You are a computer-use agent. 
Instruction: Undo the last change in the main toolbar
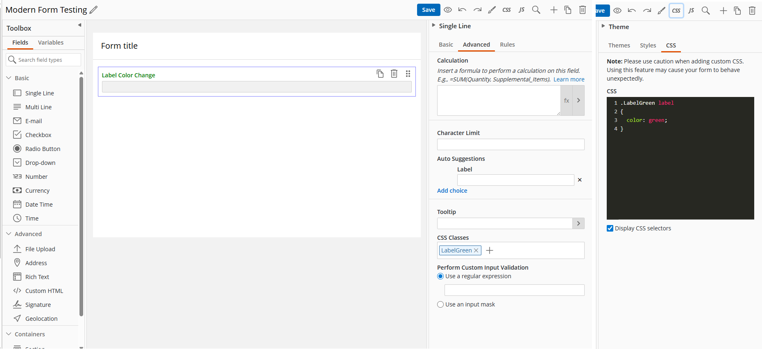point(463,10)
